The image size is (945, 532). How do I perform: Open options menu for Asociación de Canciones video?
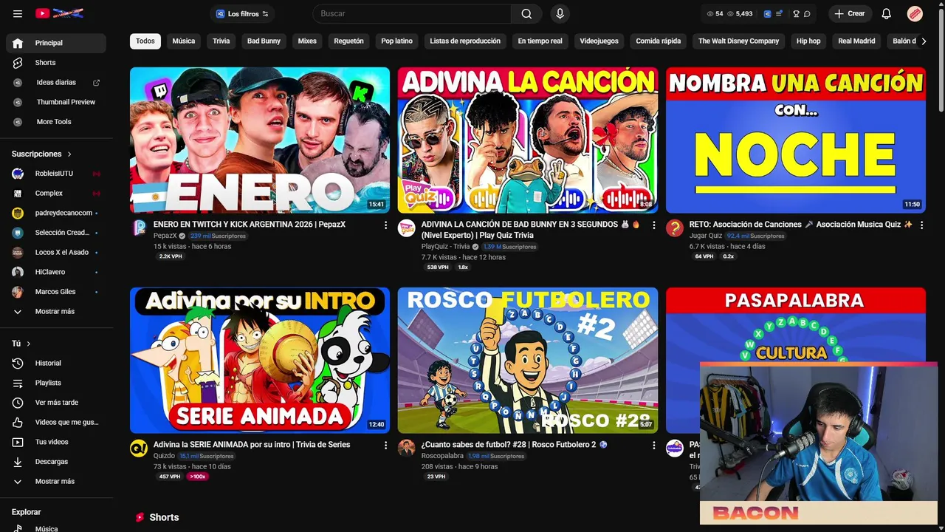pos(921,225)
